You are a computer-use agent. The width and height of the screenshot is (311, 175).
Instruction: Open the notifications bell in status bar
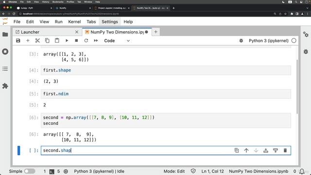click(302, 171)
